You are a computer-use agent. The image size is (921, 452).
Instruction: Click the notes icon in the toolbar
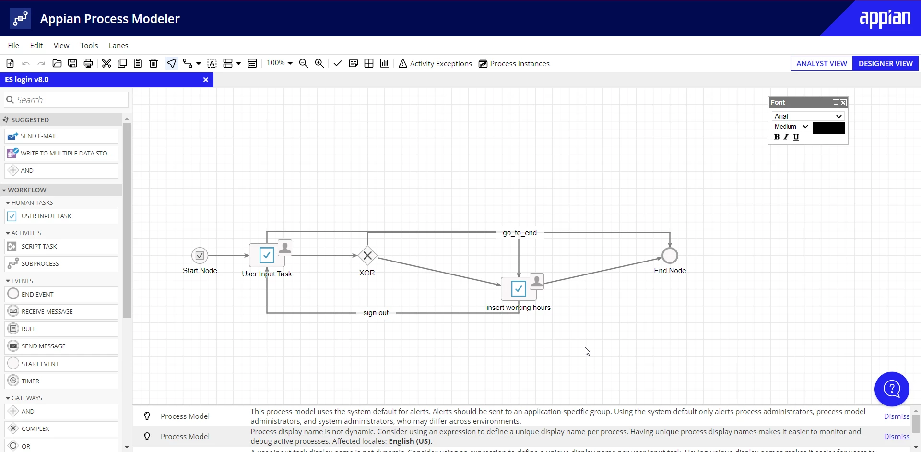pos(354,63)
